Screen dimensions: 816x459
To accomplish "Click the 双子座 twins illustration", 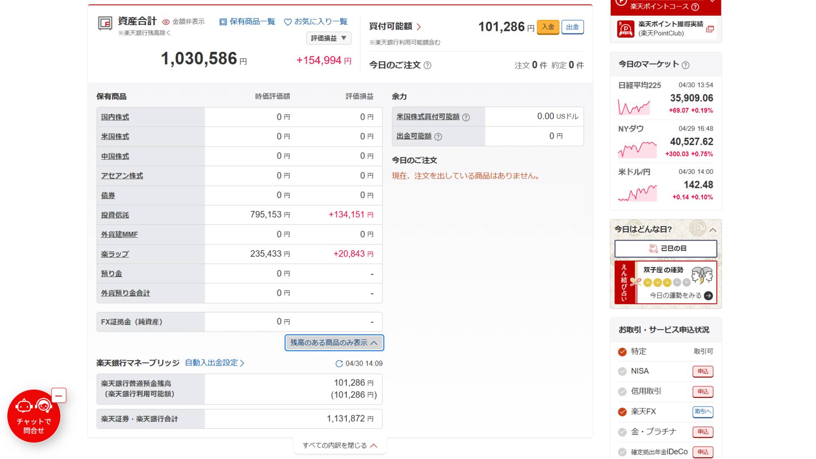I will pyautogui.click(x=702, y=275).
